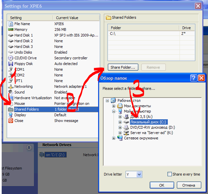
Task: Click the Shared Folders panel folder icon
Action: pos(109,18)
